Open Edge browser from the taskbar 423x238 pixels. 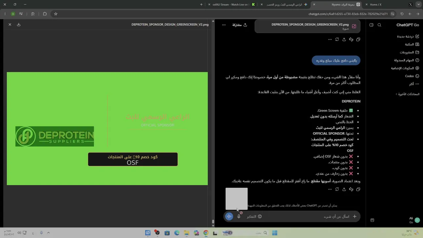177,233
